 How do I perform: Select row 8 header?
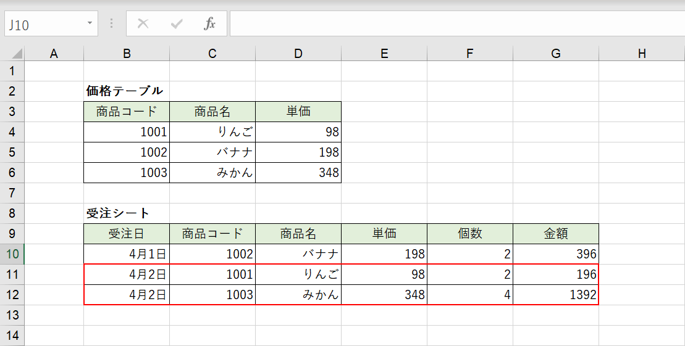(12, 213)
